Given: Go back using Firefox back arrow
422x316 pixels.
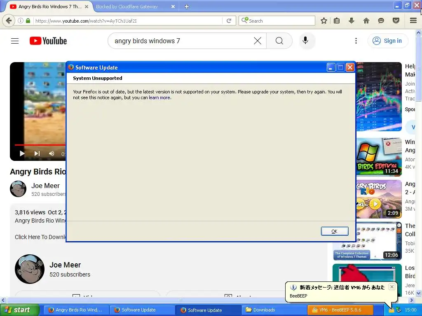Looking at the screenshot, I should coord(9,21).
